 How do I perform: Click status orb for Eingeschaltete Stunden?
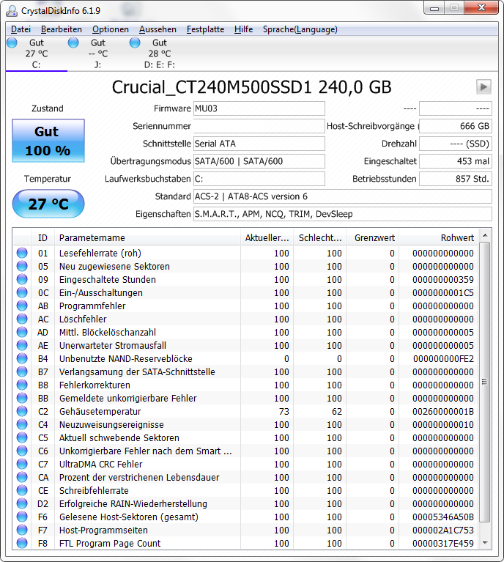point(22,280)
